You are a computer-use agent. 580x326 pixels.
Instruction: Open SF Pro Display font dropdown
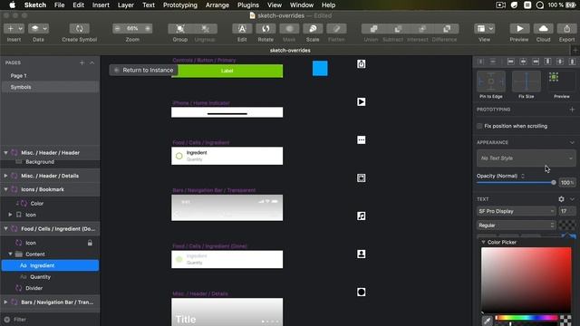[516, 211]
